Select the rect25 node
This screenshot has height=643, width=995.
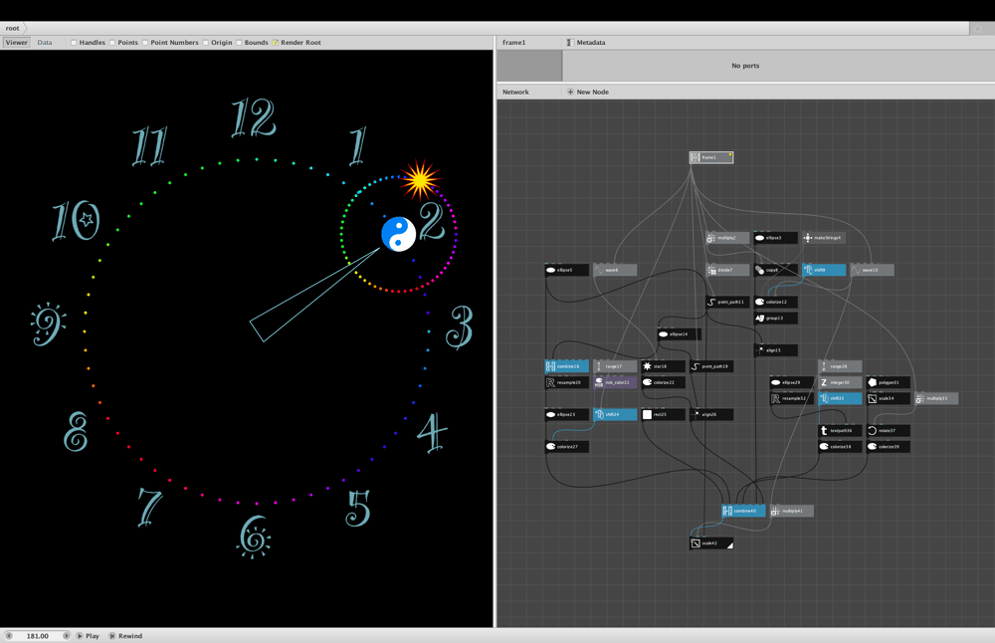pyautogui.click(x=663, y=415)
